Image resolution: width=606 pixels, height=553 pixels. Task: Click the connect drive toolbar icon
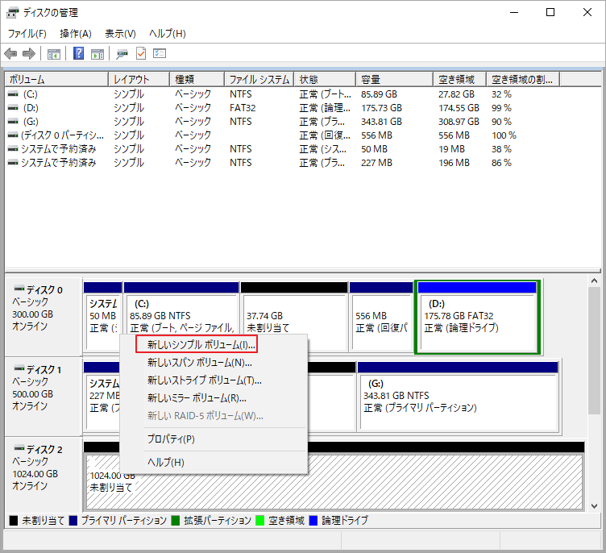click(x=122, y=54)
